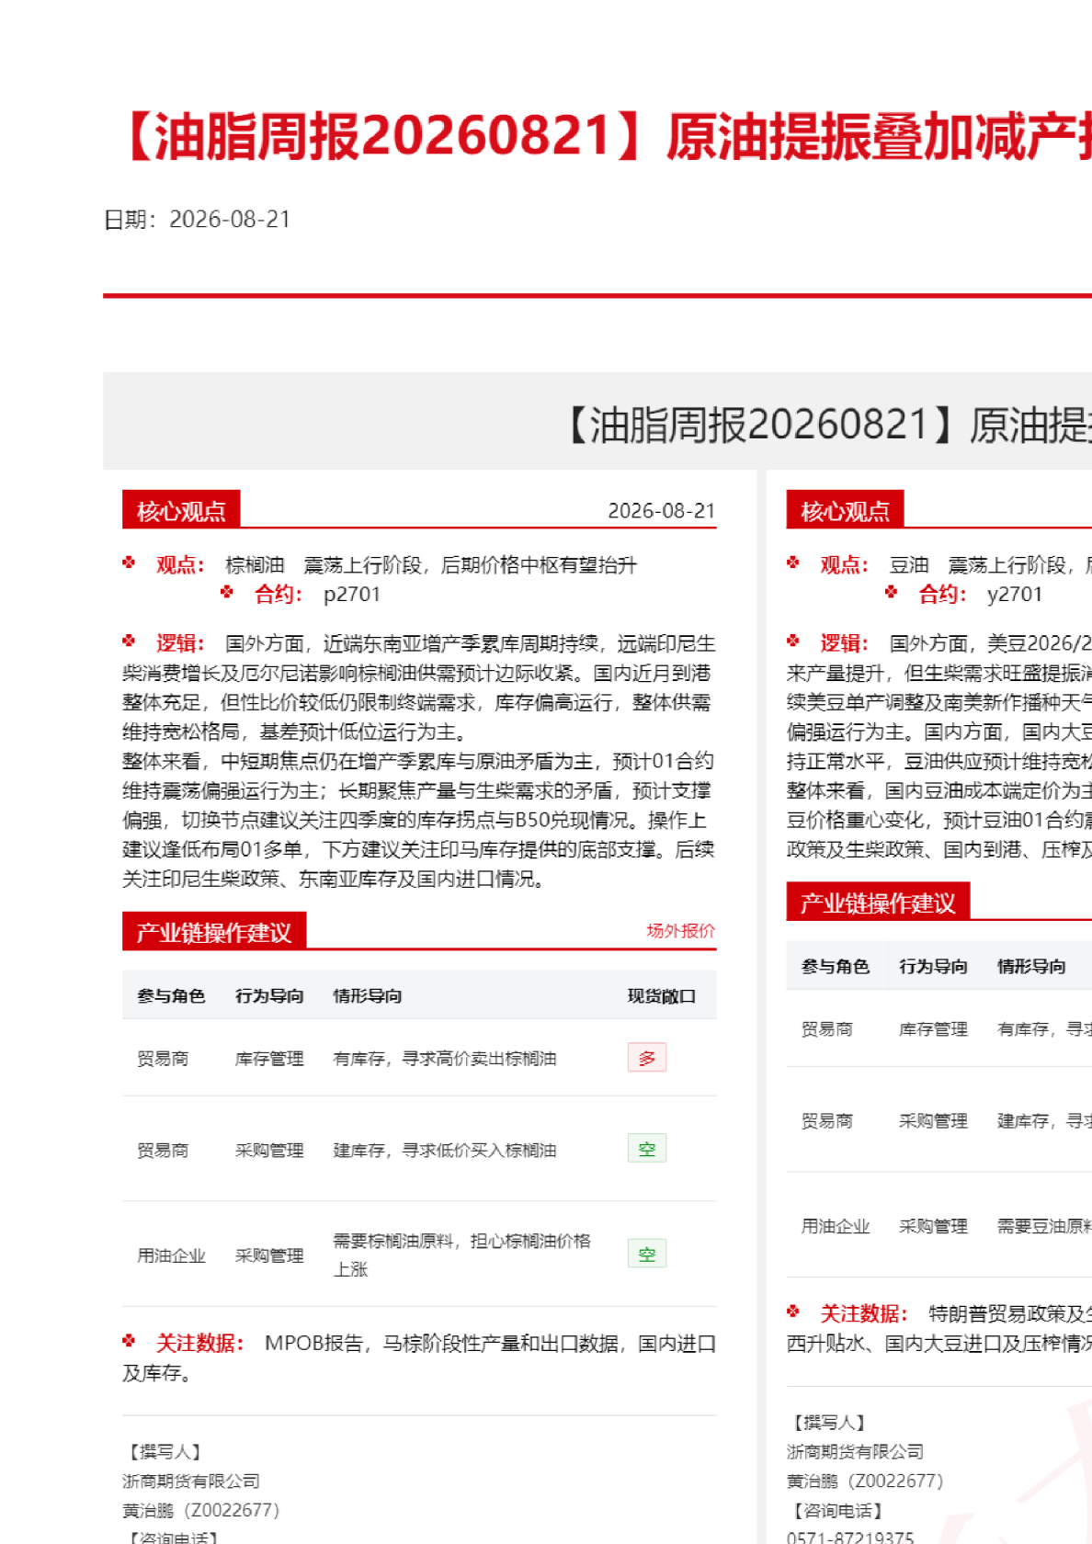The width and height of the screenshot is (1092, 1544).
Task: Select the right-panel 核心观点 header
Action: click(845, 510)
